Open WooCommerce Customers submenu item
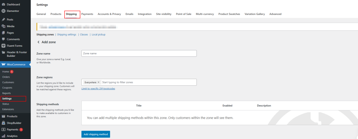The image size is (358, 139). [8, 82]
